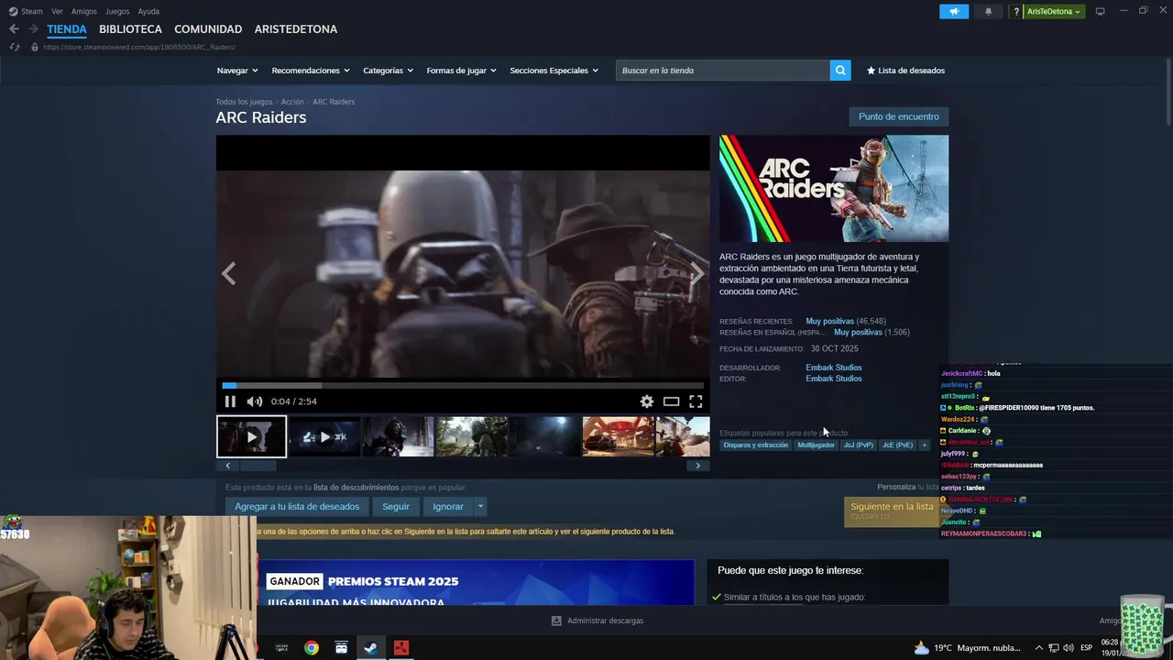Click Agregar a tu lista de deseados

point(297,506)
